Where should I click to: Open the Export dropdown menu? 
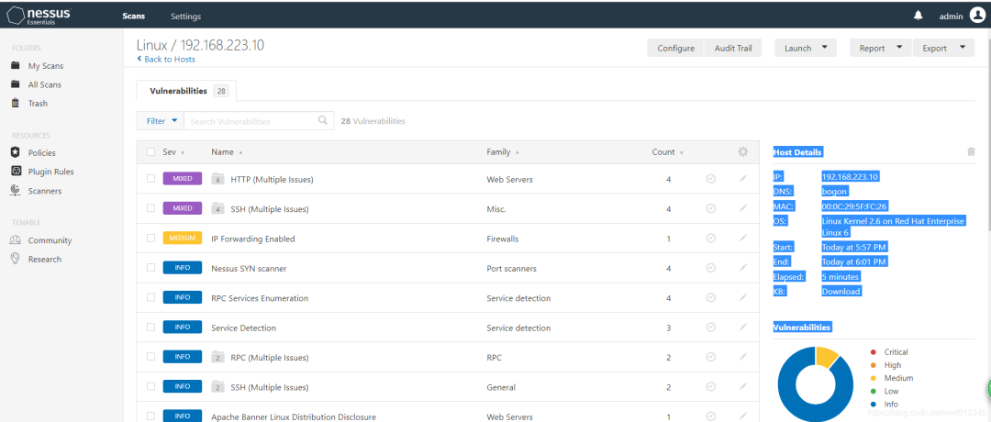[944, 48]
